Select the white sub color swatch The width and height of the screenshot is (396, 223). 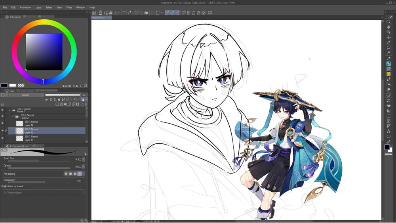[x=13, y=86]
